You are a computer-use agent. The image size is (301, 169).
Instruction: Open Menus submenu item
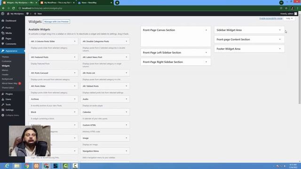pyautogui.click(x=5, y=70)
